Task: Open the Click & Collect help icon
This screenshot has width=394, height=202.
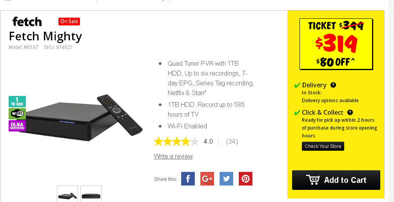Action: pyautogui.click(x=350, y=112)
